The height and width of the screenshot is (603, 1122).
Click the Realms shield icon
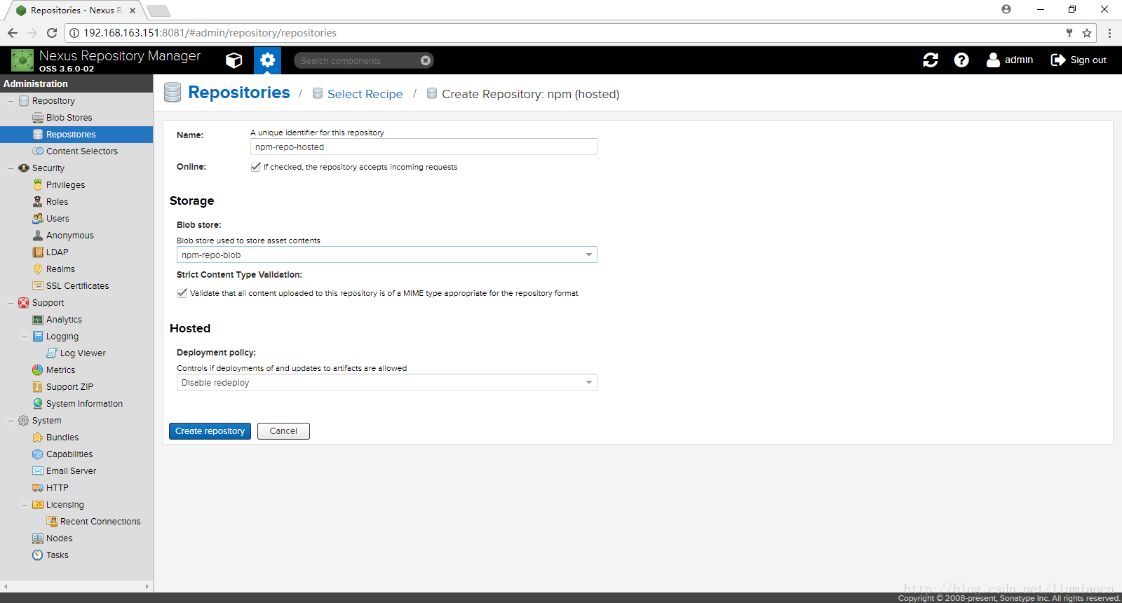click(x=38, y=269)
